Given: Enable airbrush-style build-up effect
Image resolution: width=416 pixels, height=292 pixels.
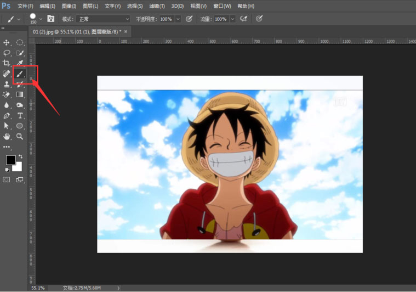Looking at the screenshot, I should [x=243, y=19].
